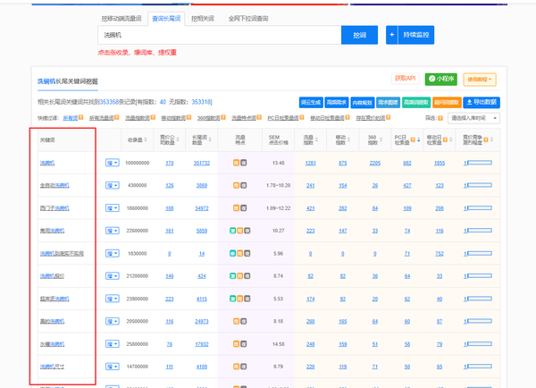Sort by 长尾词数量 column arrows
This screenshot has width=536, height=388.
tap(210, 139)
